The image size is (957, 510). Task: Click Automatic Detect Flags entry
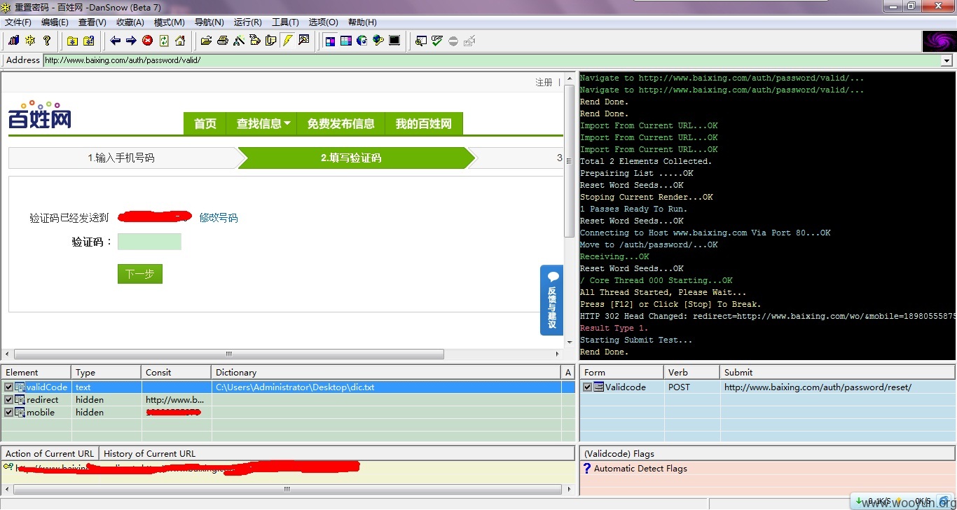(640, 469)
